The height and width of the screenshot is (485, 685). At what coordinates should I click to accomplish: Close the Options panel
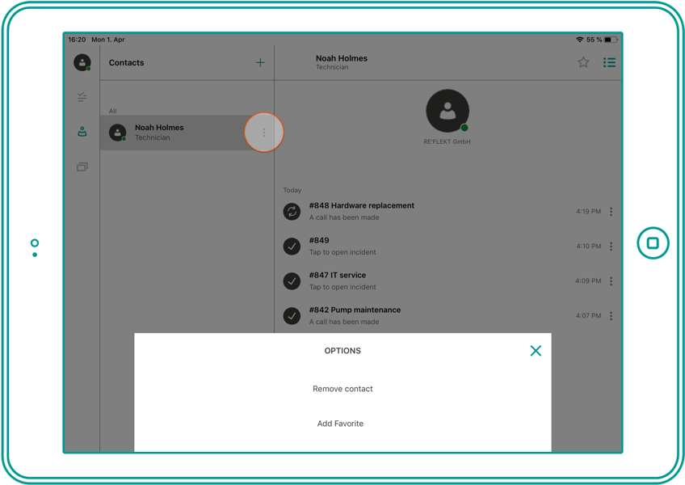[x=536, y=351]
